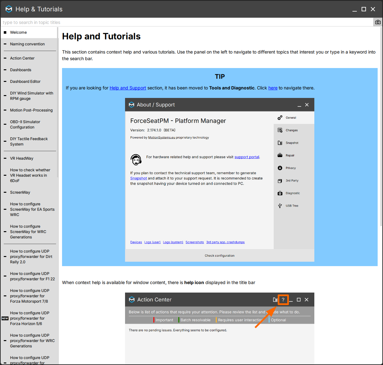383x365 pixels.
Task: Open ScreenWay for EA Sports WRC topic
Action: (x=29, y=209)
